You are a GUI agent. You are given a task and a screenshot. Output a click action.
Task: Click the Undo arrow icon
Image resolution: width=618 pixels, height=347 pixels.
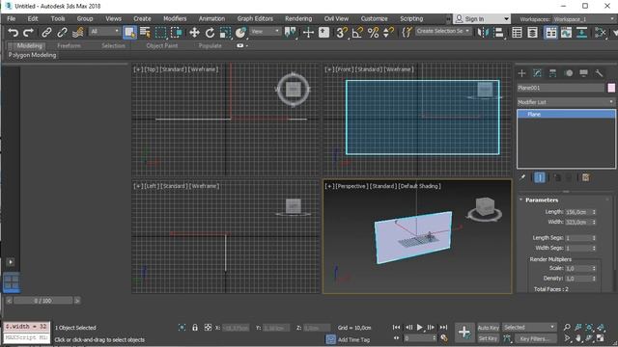click(x=13, y=32)
